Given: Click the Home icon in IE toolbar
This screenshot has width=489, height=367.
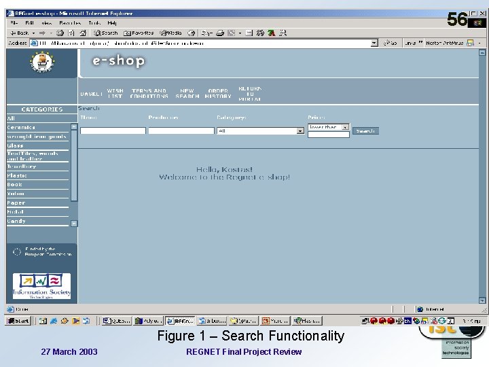Looking at the screenshot, I should coord(83,33).
